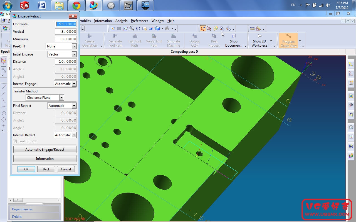Select the Line curve tool

[x=4, y=87]
